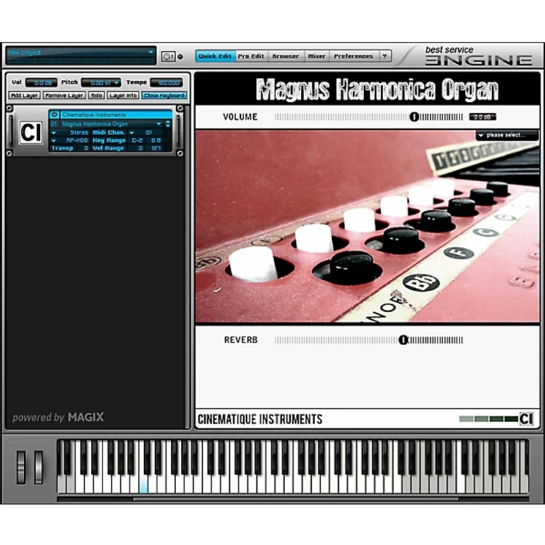
Task: Click the pitch bend wheel
Action: coord(21,467)
